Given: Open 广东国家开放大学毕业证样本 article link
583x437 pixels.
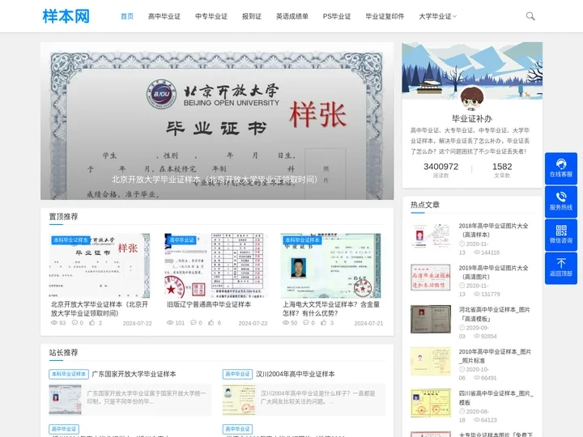Looking at the screenshot, I should pos(134,374).
